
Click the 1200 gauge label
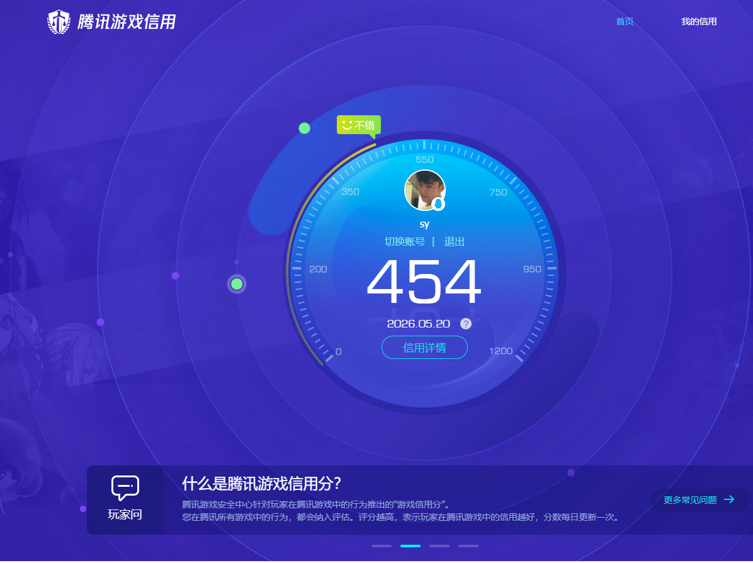pos(501,351)
